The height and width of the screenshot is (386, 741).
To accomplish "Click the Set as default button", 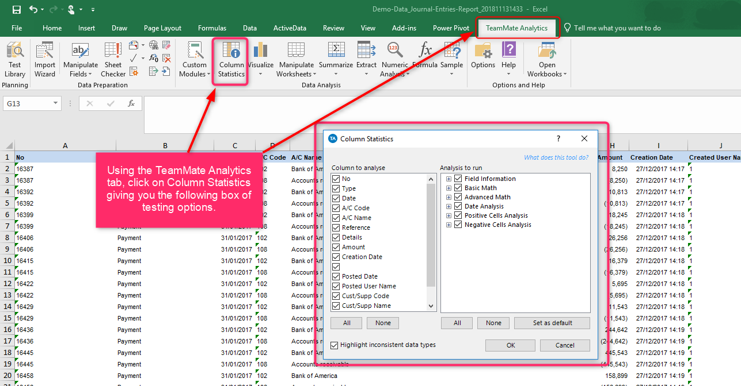I will tap(552, 323).
